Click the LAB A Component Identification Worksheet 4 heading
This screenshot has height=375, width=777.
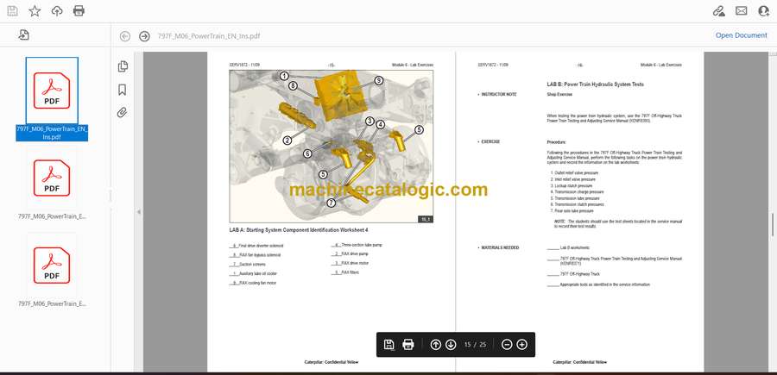(x=299, y=230)
